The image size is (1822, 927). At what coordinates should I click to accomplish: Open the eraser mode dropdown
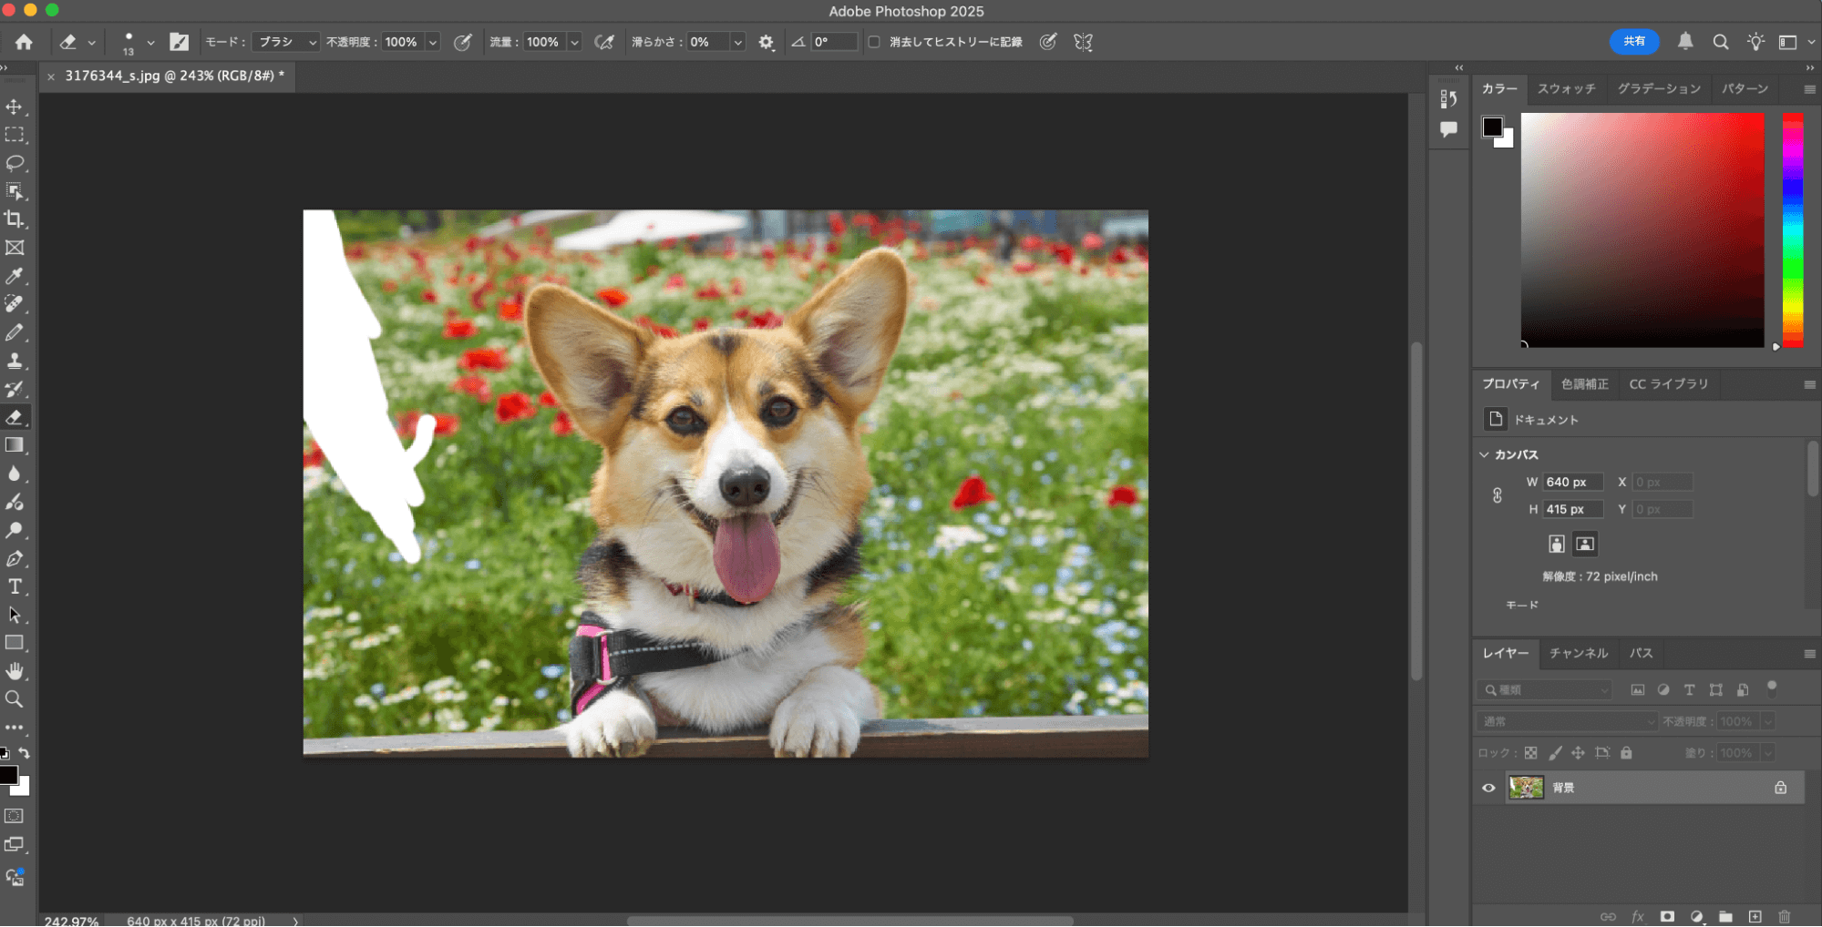tap(285, 42)
